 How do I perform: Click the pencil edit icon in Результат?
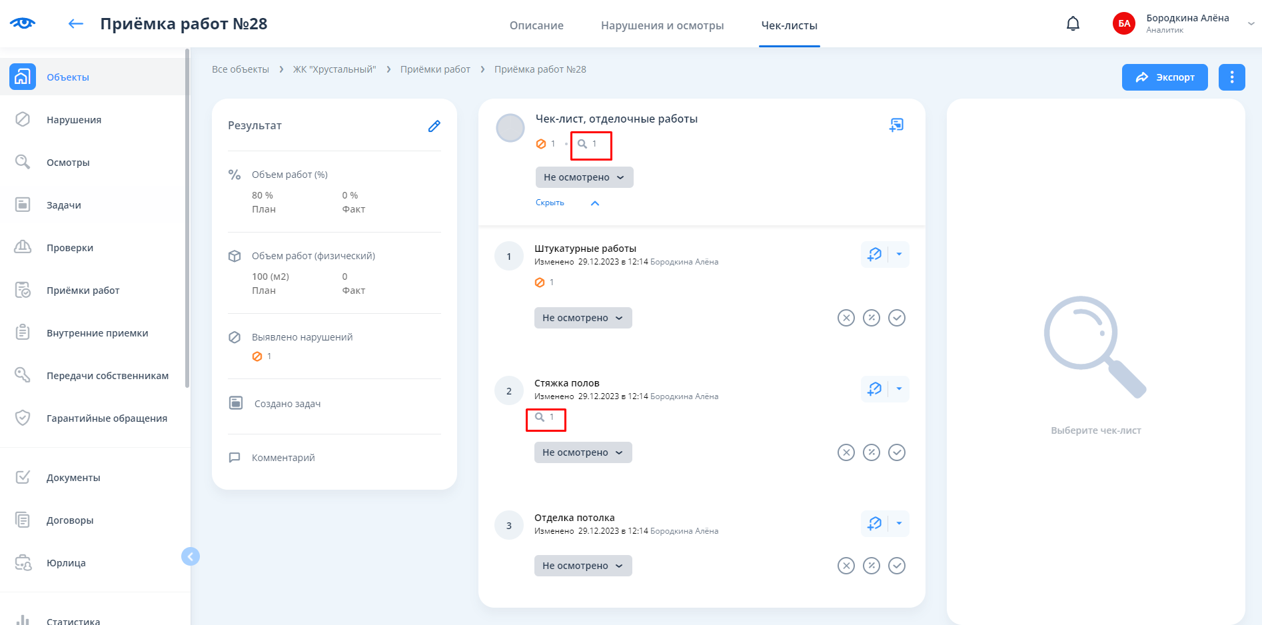(434, 126)
